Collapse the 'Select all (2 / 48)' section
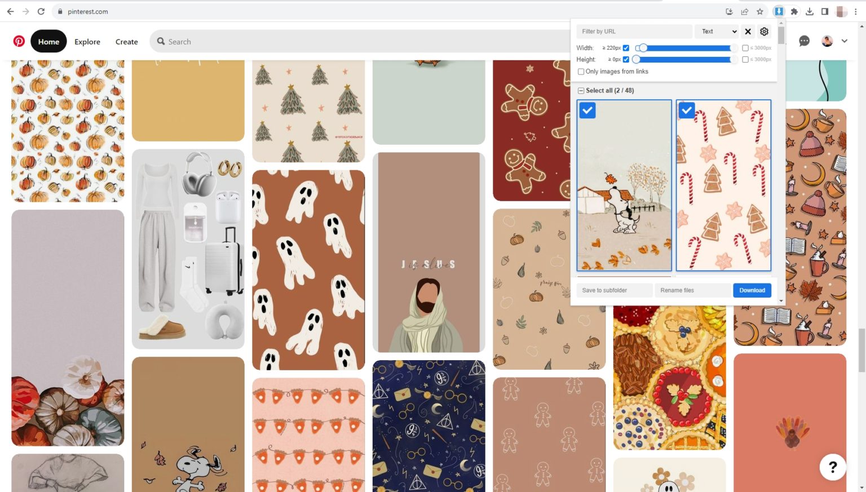Screen dimensions: 866x492 (581, 90)
